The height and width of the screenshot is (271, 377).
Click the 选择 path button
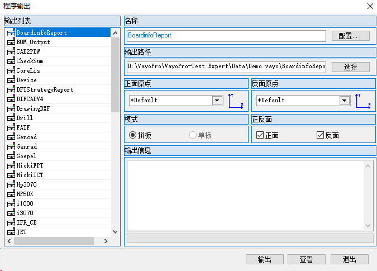point(350,67)
